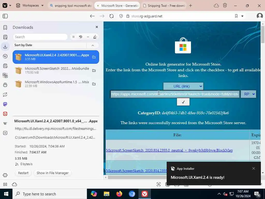The image size is (265, 199).
Task: Select the Microsoft.ScreenSketch Msixbundle download
Action: [x=56, y=70]
